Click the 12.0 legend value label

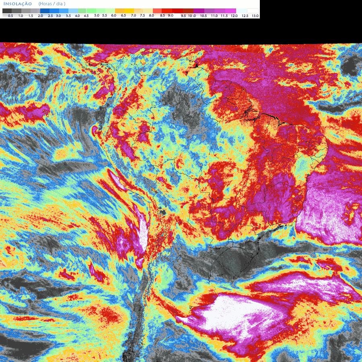[234, 16]
